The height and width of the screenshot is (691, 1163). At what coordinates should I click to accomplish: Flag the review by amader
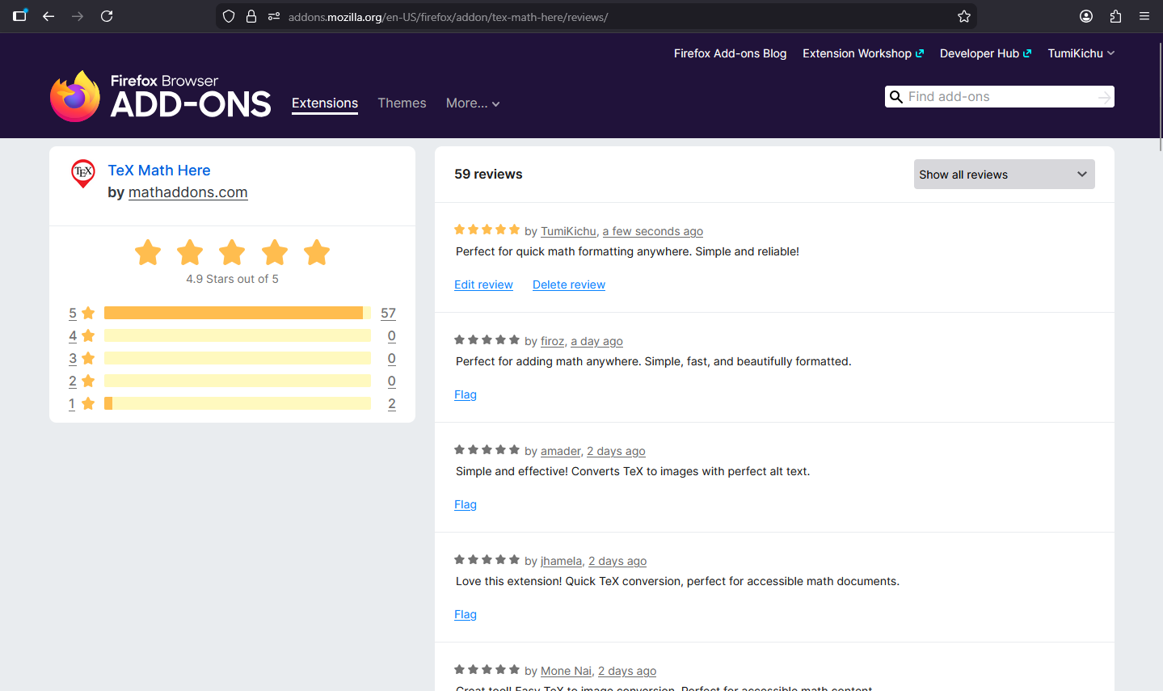pyautogui.click(x=466, y=504)
